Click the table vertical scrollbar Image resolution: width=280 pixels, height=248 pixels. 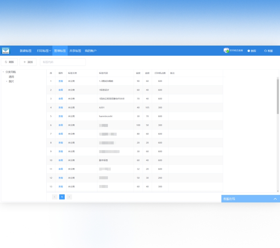coord(278,96)
